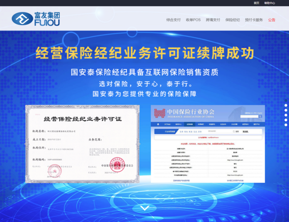Open 帮助中心 in the top bar

click(269, 3)
